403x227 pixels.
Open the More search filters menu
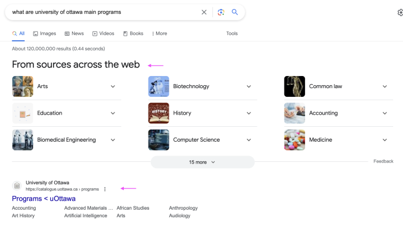(x=159, y=33)
